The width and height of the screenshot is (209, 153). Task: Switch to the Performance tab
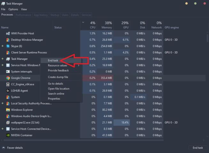pyautogui.click(x=23, y=15)
